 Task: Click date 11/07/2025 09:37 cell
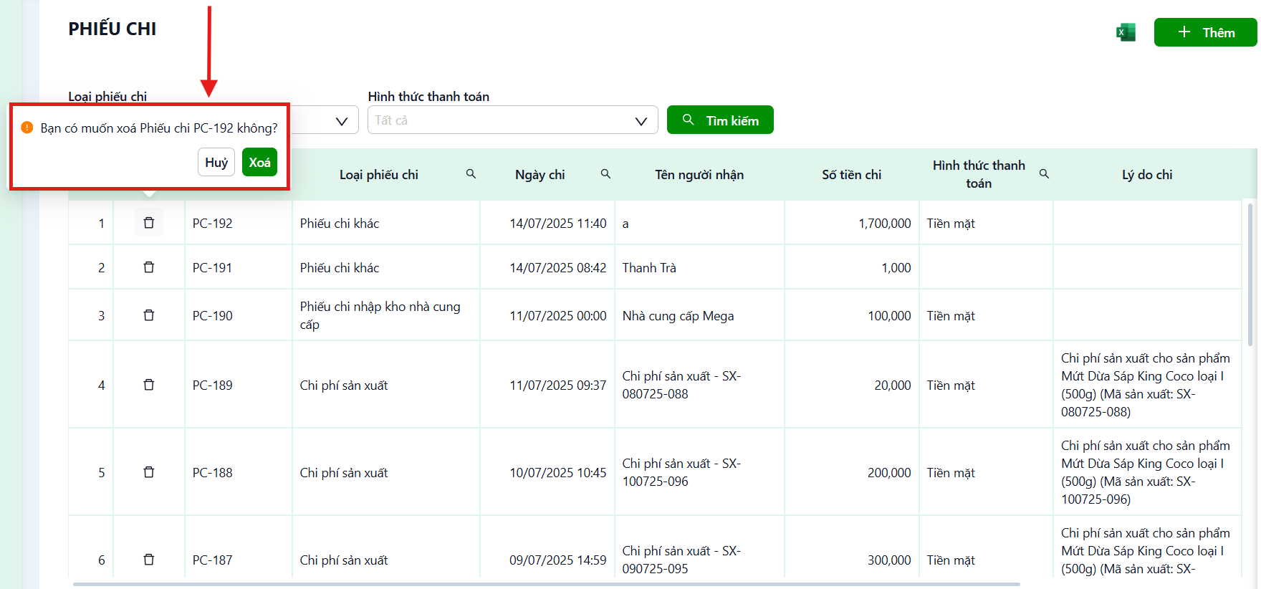point(547,385)
